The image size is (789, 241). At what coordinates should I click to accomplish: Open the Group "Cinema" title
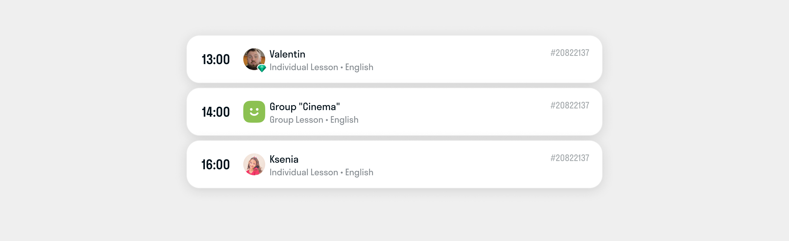point(304,107)
